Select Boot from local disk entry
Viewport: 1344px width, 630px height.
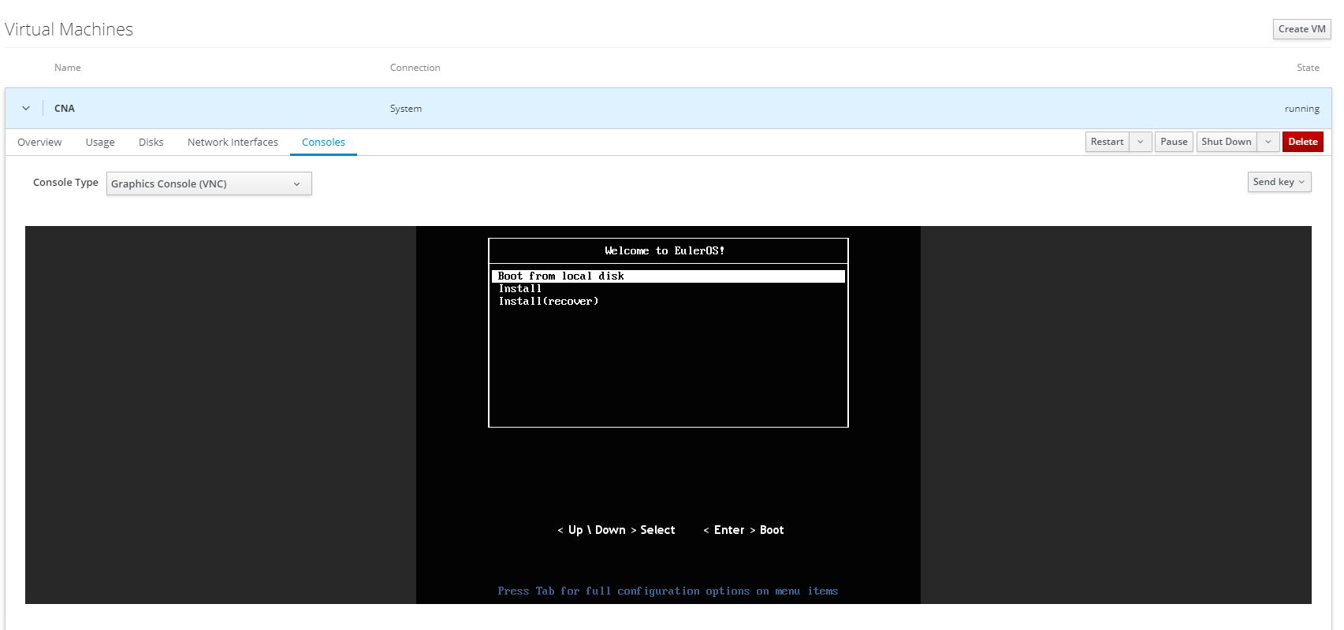coord(668,276)
